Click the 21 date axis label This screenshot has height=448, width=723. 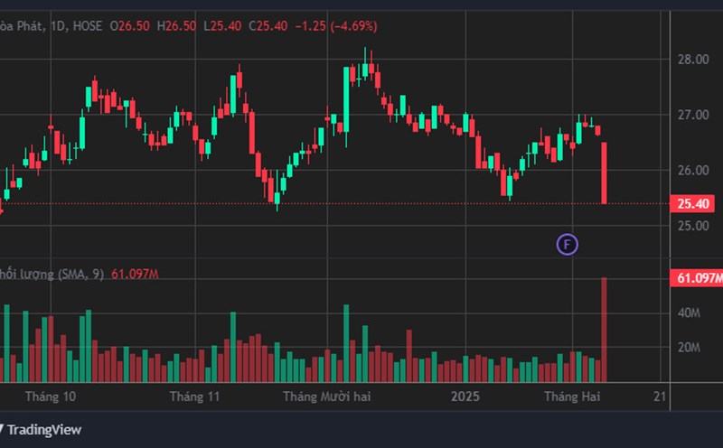coord(660,397)
